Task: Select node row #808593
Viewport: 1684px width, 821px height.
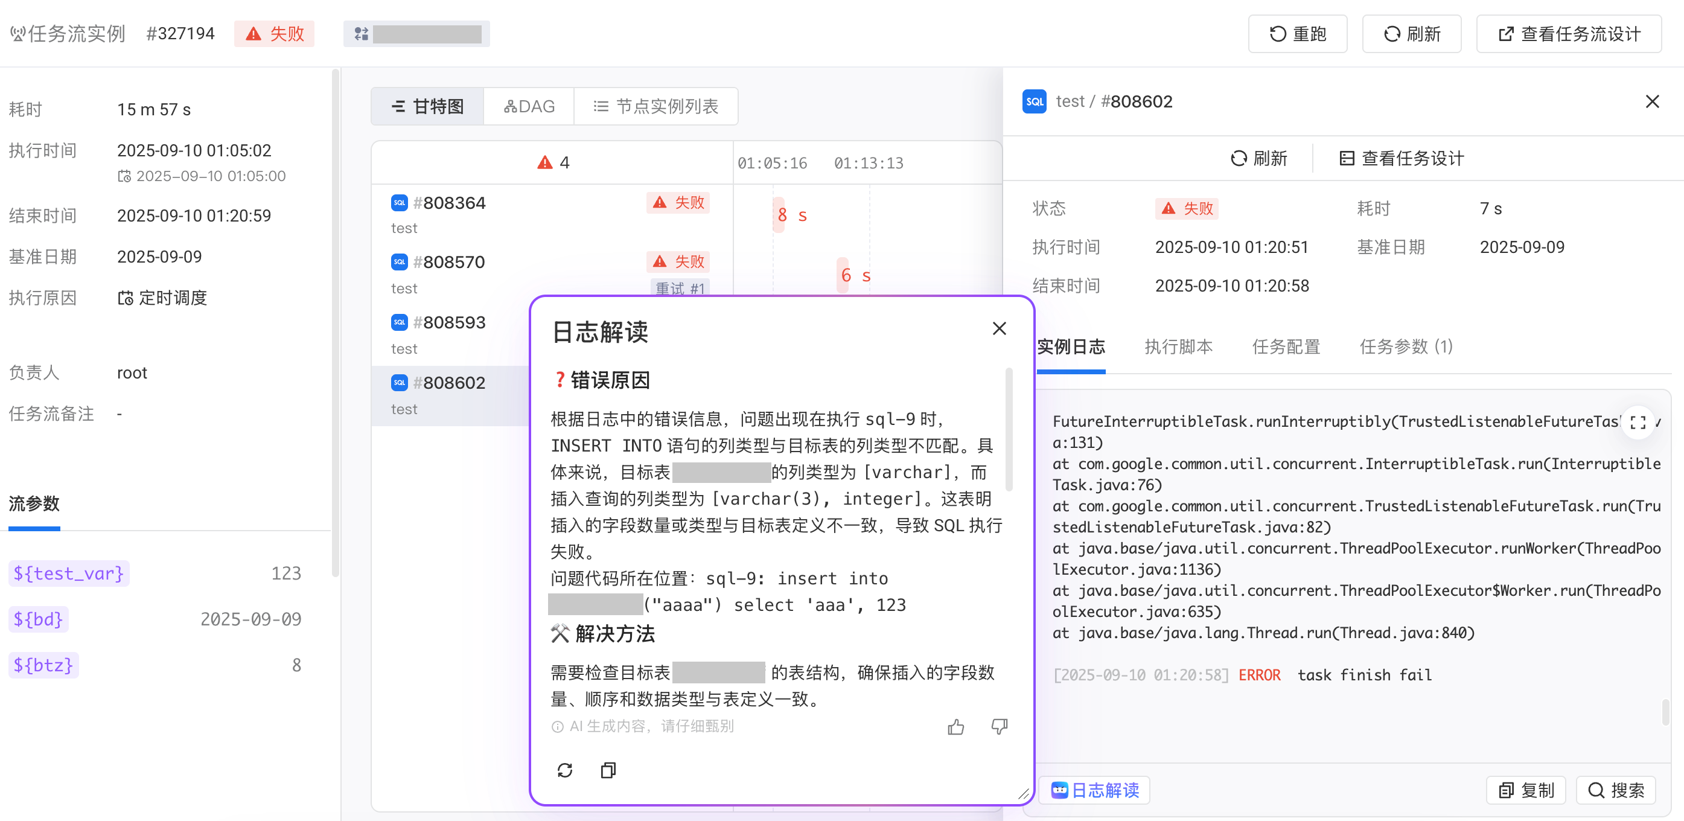Action: point(450,335)
